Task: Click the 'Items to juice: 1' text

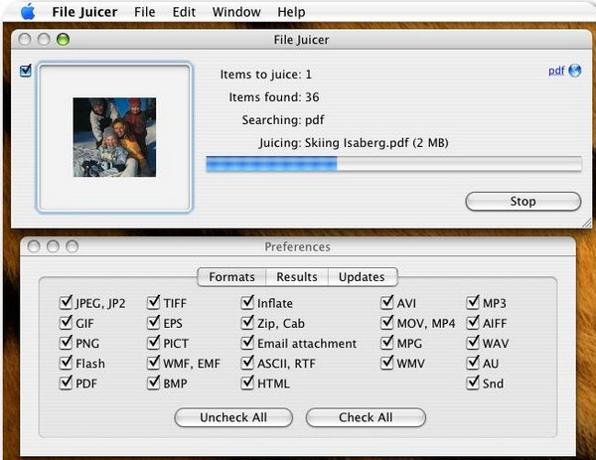Action: [266, 75]
